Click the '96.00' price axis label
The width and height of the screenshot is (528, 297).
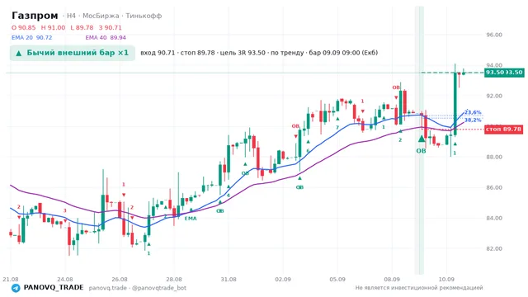pos(493,35)
